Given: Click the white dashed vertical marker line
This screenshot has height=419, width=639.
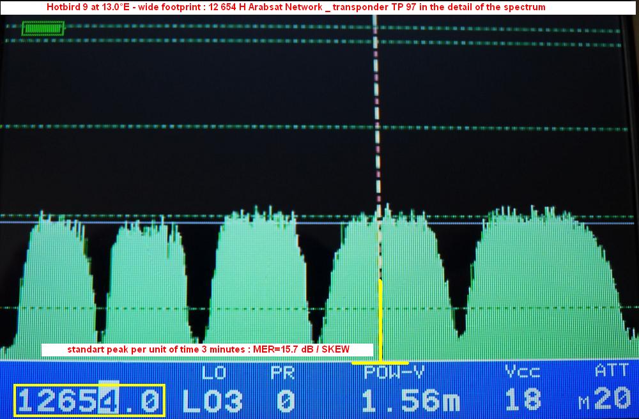Looking at the screenshot, I should (x=376, y=128).
